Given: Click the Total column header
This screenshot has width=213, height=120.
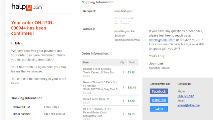Looking at the screenshot, I should 133,62.
